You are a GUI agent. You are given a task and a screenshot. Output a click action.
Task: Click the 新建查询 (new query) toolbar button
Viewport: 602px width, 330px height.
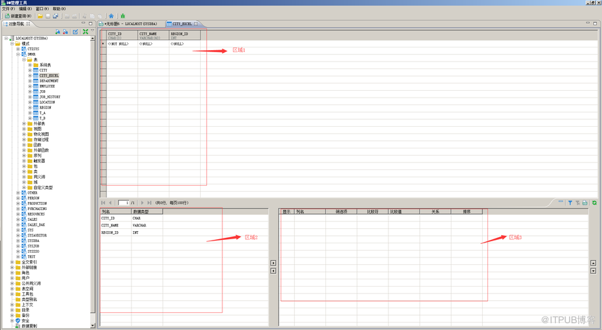point(18,16)
